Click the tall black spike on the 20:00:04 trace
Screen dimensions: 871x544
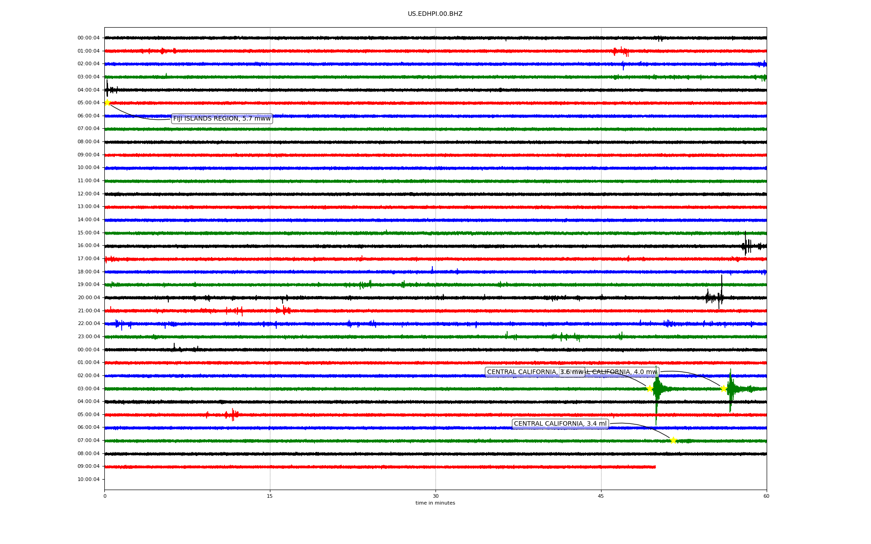click(x=721, y=290)
